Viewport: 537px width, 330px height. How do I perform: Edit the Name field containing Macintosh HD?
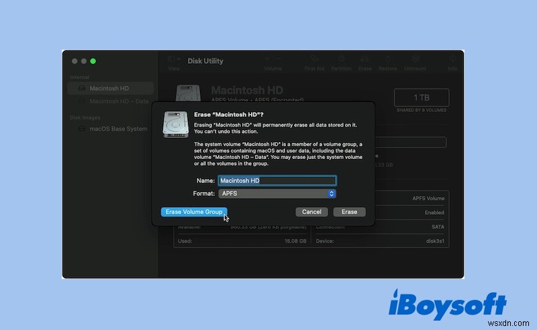pyautogui.click(x=277, y=180)
